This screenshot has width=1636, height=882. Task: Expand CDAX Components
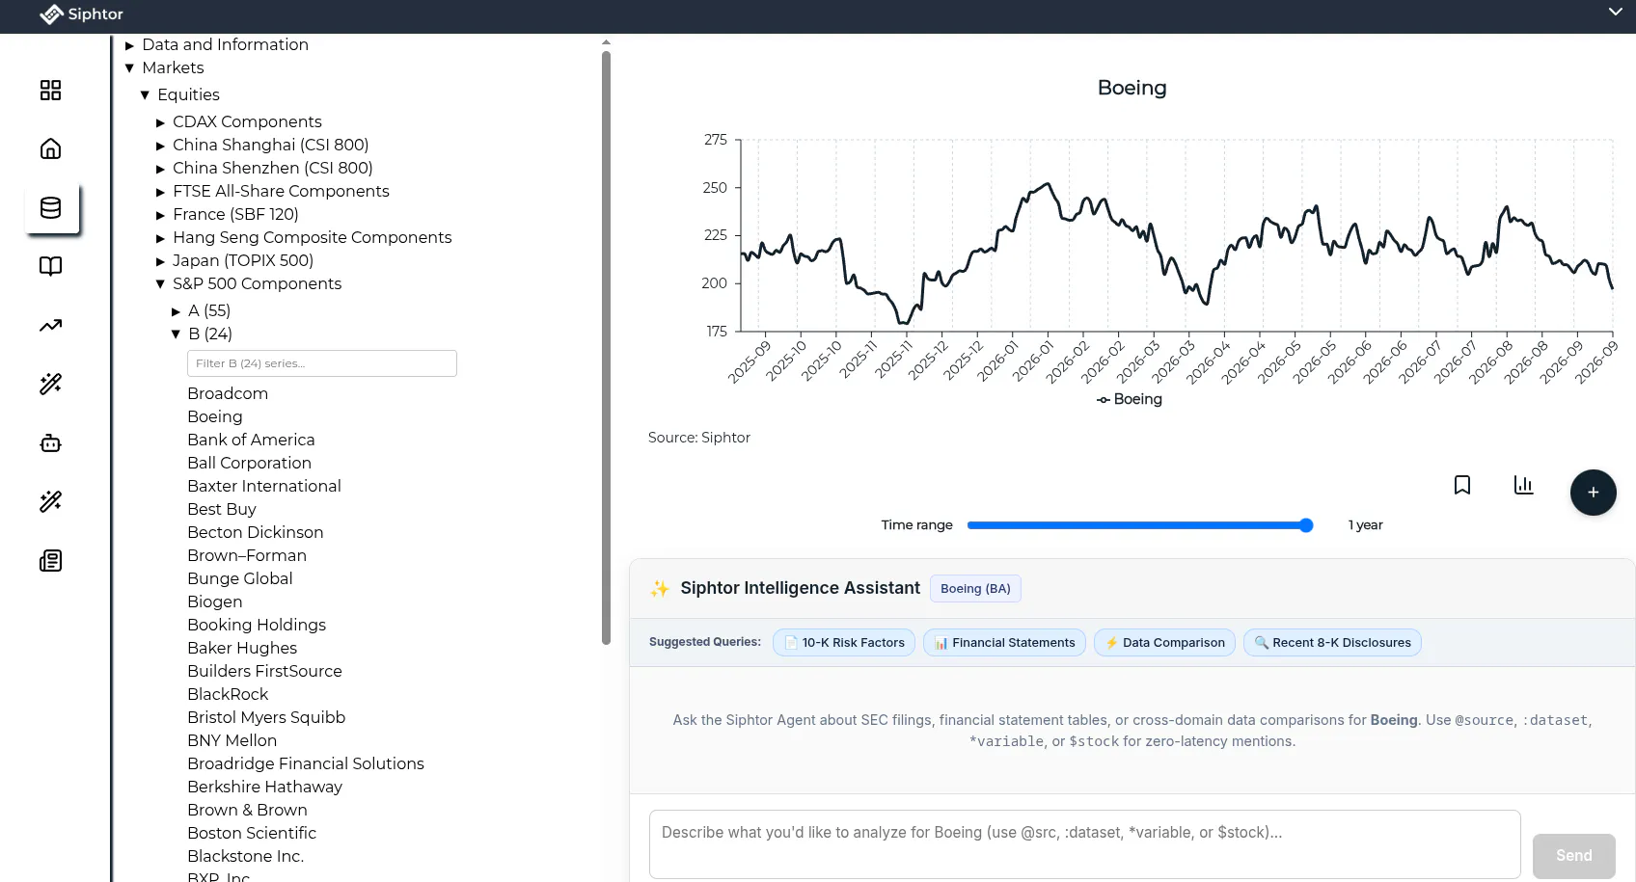pos(160,122)
